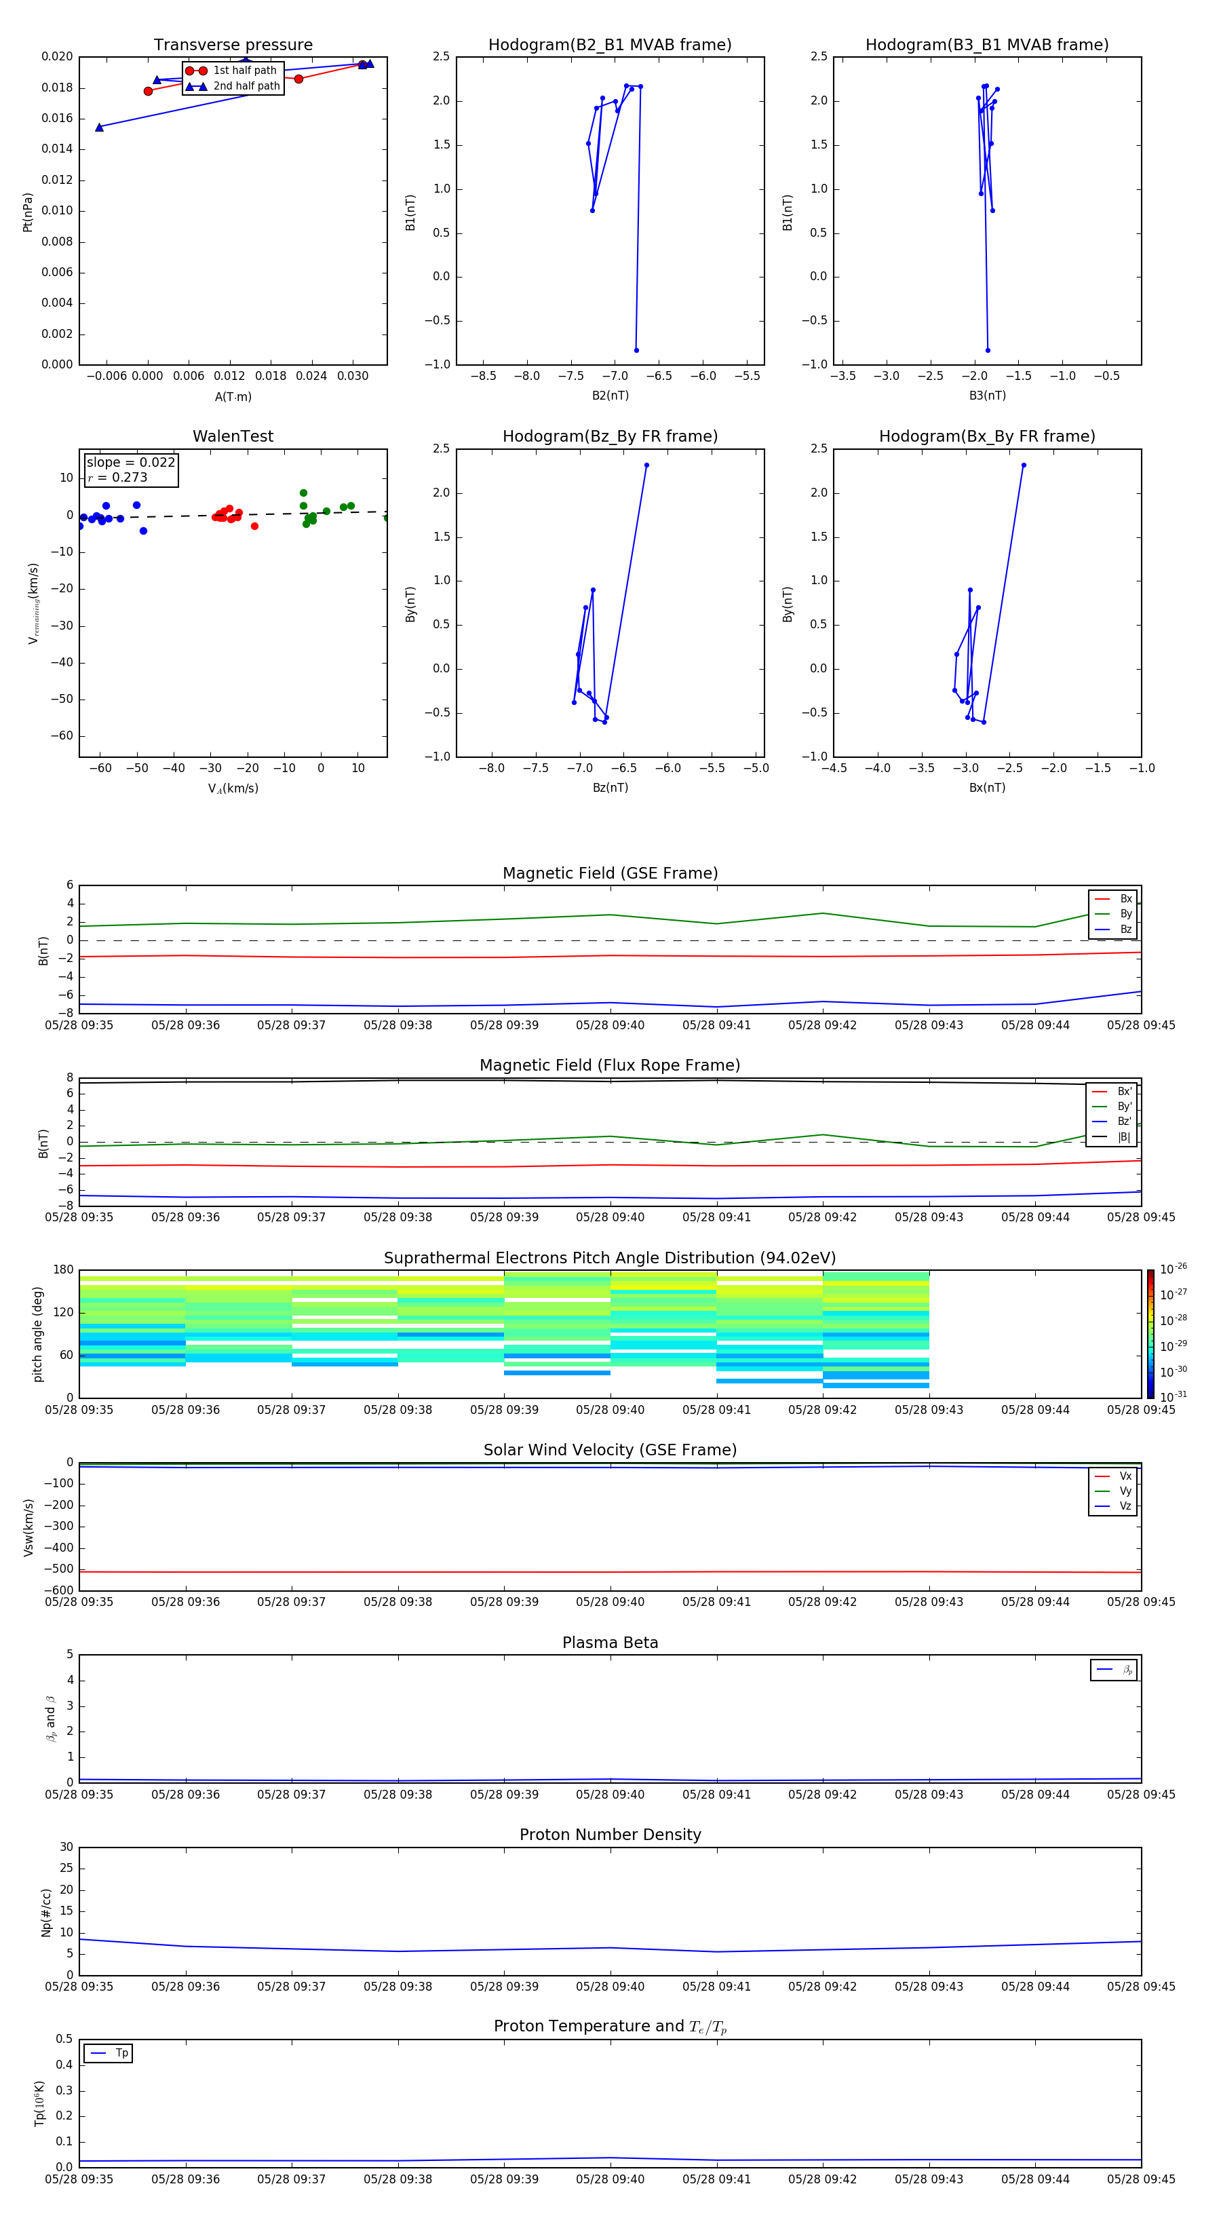
Task: Click the "B3(nT)" x-axis label
Action: click(x=987, y=396)
